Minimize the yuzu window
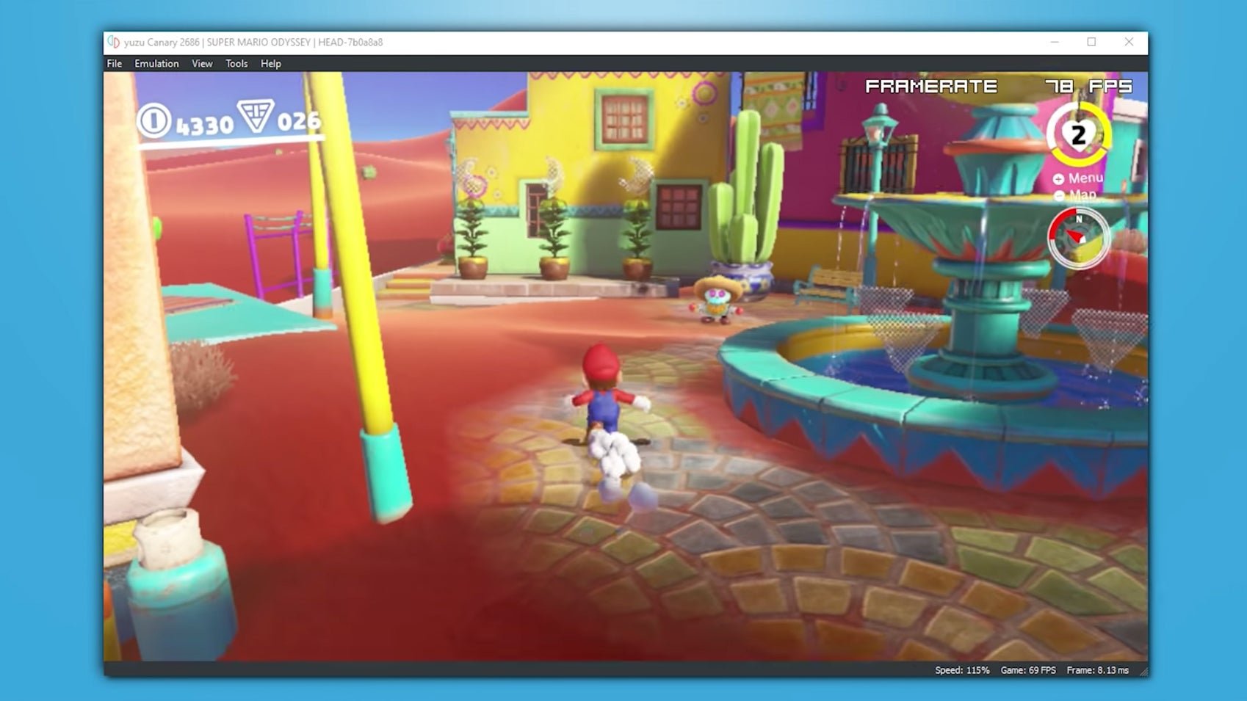The height and width of the screenshot is (701, 1247). click(x=1055, y=42)
